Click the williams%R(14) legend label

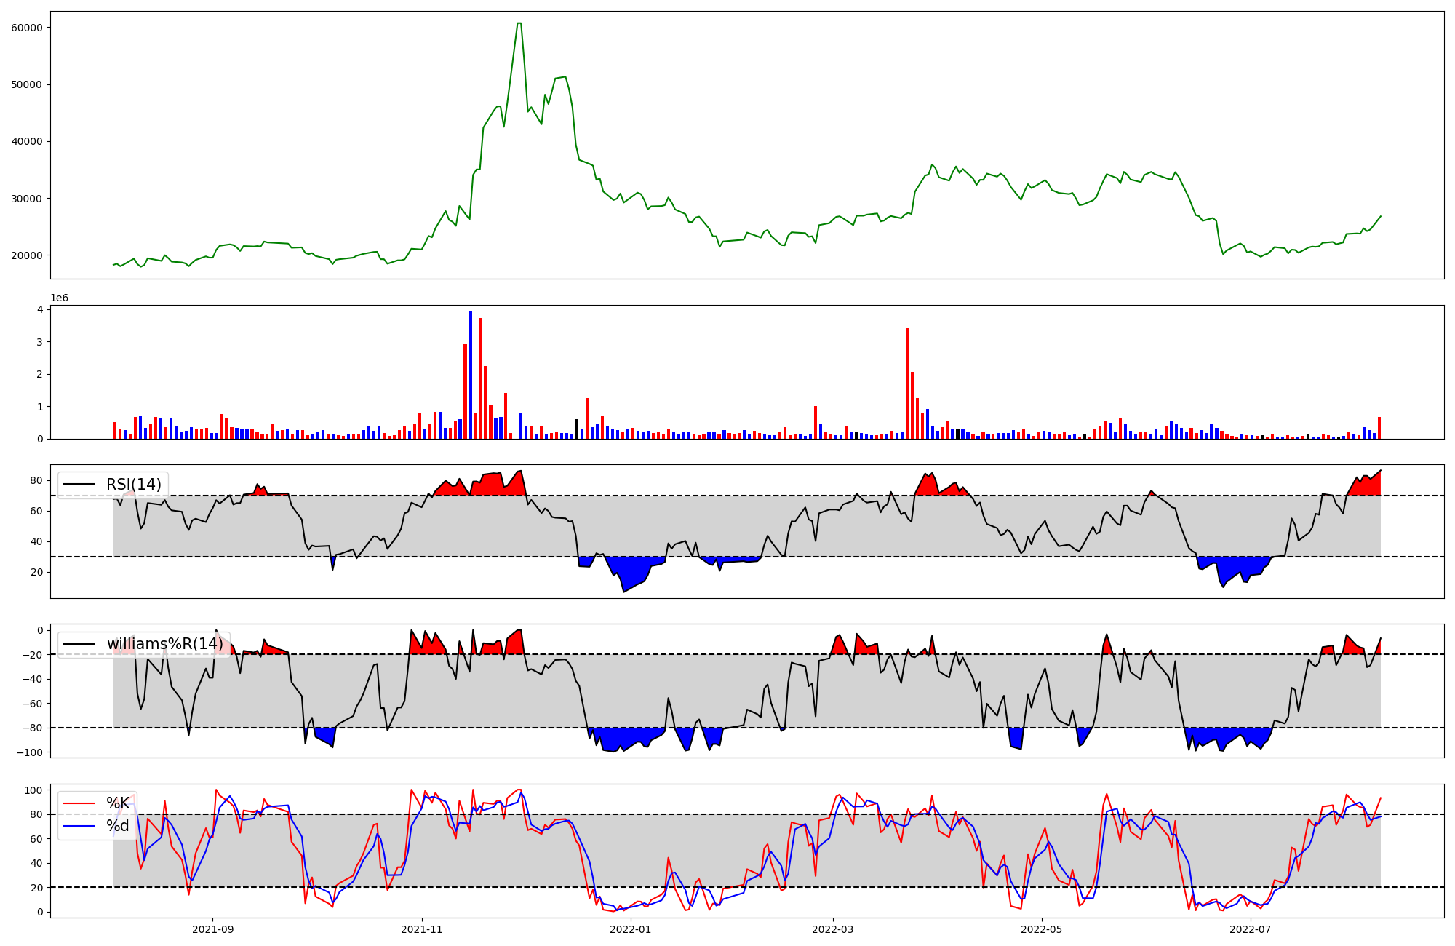[x=165, y=644]
